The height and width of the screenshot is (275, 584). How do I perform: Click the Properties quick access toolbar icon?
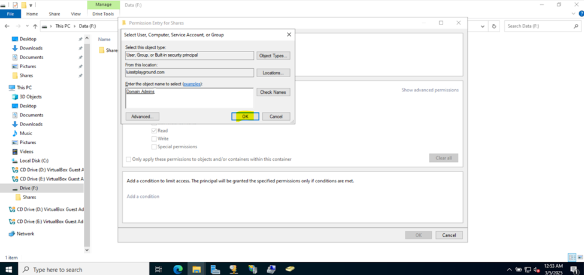(15, 5)
